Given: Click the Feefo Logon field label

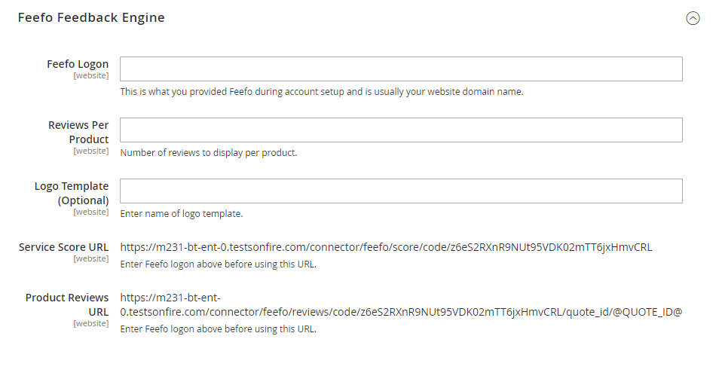Looking at the screenshot, I should tap(78, 64).
